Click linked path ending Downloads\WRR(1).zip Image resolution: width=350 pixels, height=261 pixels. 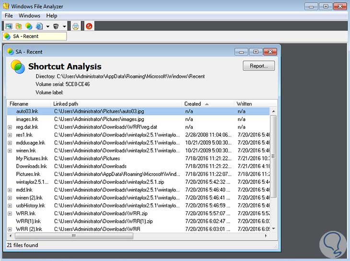(104, 221)
